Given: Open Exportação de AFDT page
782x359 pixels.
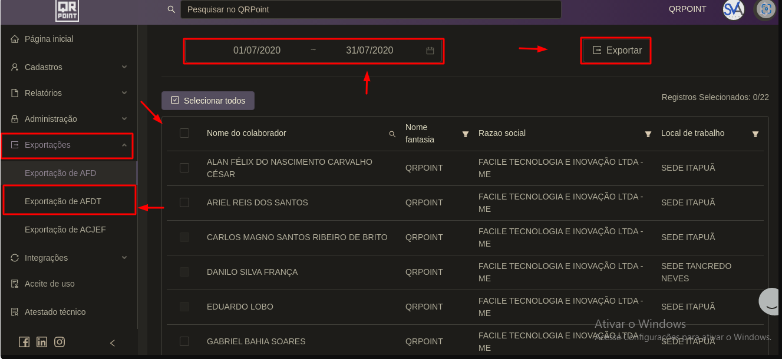Looking at the screenshot, I should 63,201.
